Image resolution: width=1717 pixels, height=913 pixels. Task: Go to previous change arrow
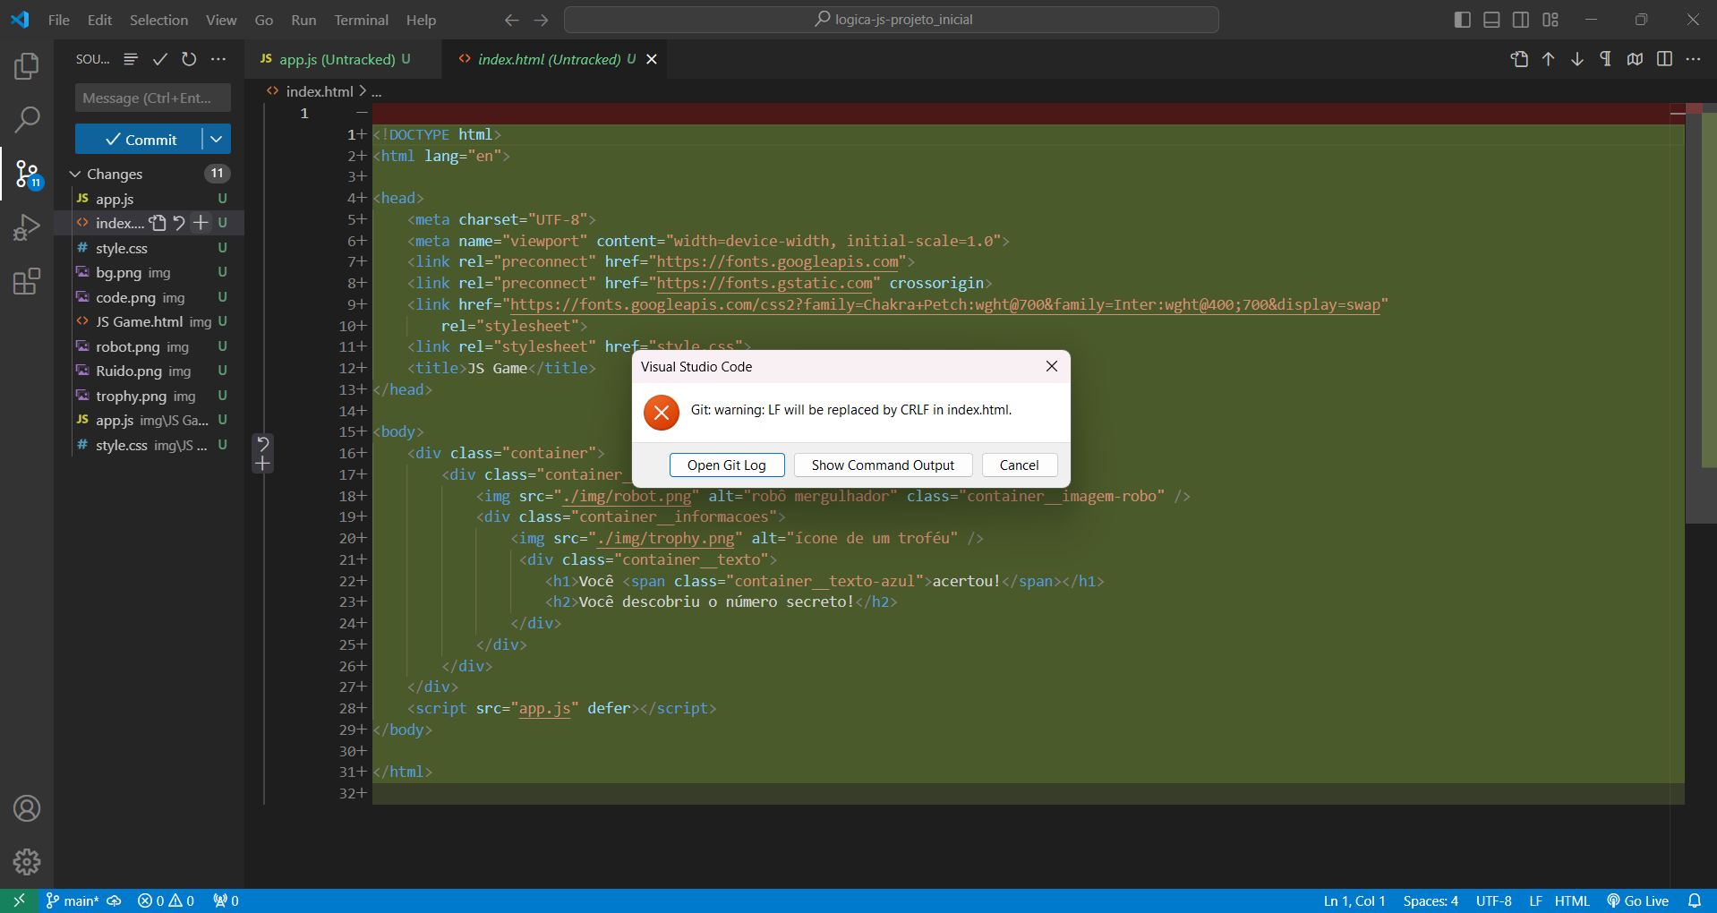(x=1549, y=59)
